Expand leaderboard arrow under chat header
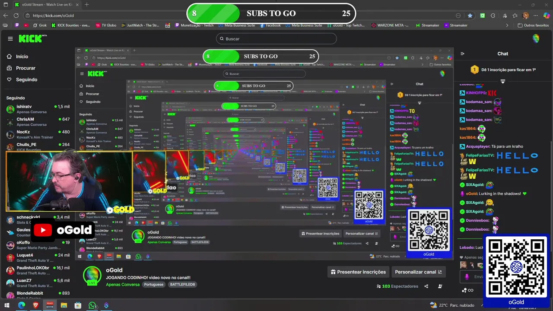The width and height of the screenshot is (553, 311). [x=502, y=81]
